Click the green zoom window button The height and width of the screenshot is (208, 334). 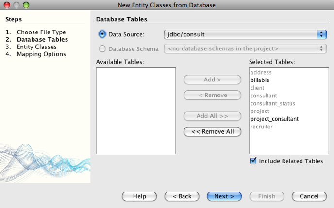point(26,5)
